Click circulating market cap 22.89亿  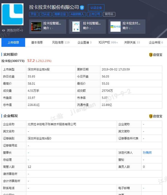point(107,105)
